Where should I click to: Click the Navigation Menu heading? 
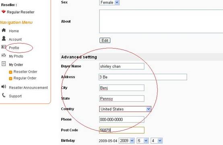(17, 22)
